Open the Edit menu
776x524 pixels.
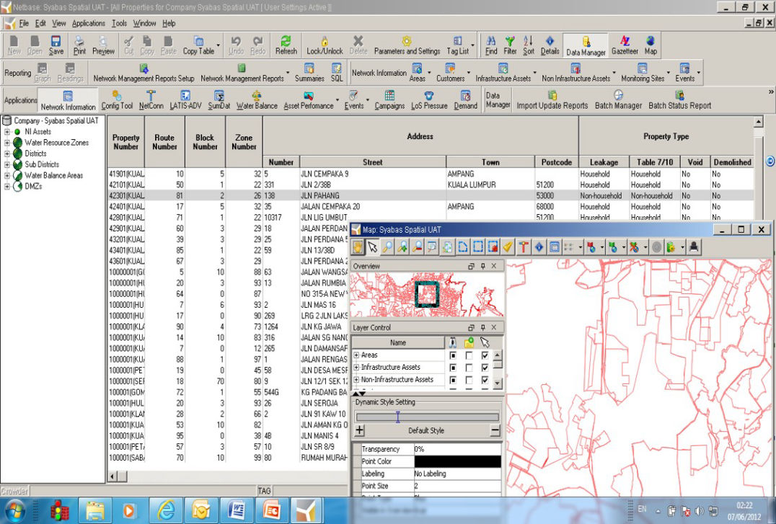pyautogui.click(x=40, y=23)
